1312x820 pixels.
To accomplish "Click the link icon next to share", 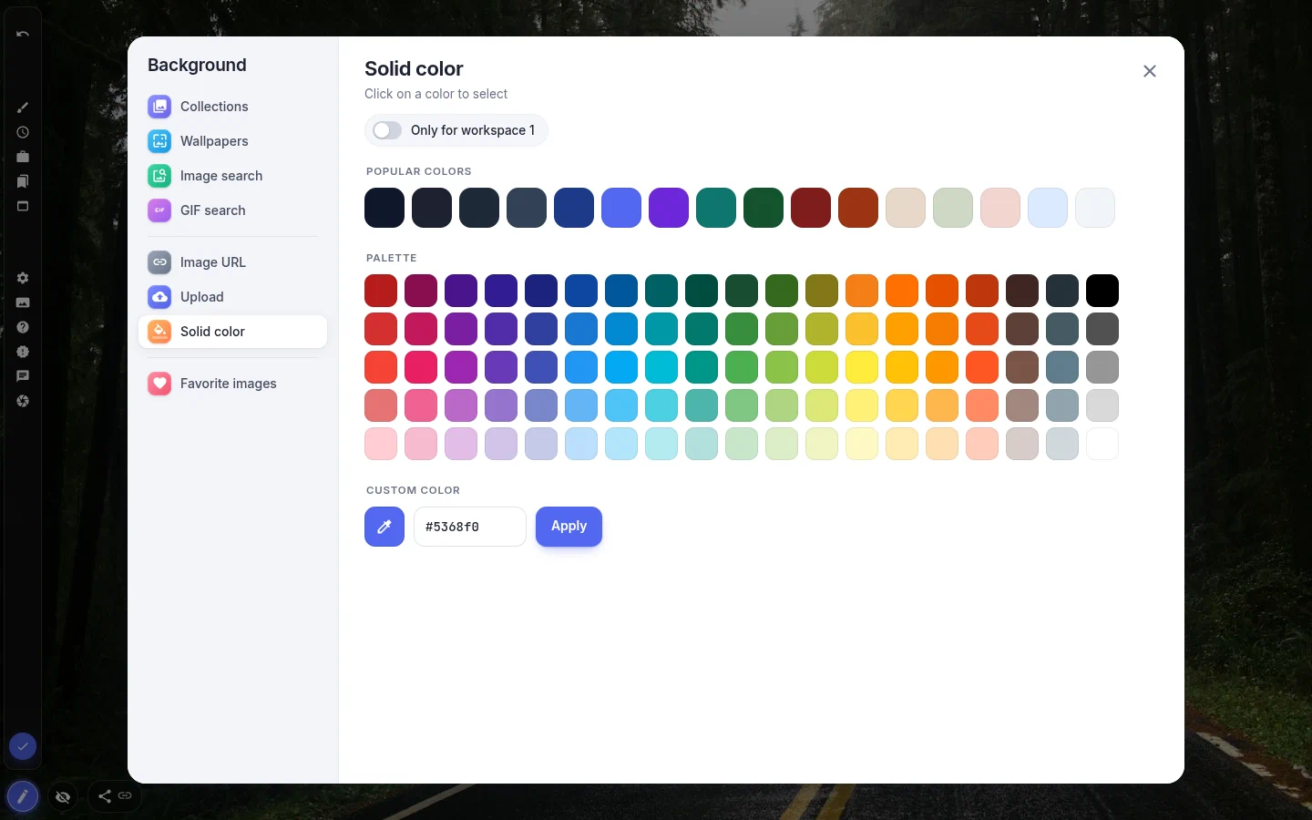I will [125, 796].
